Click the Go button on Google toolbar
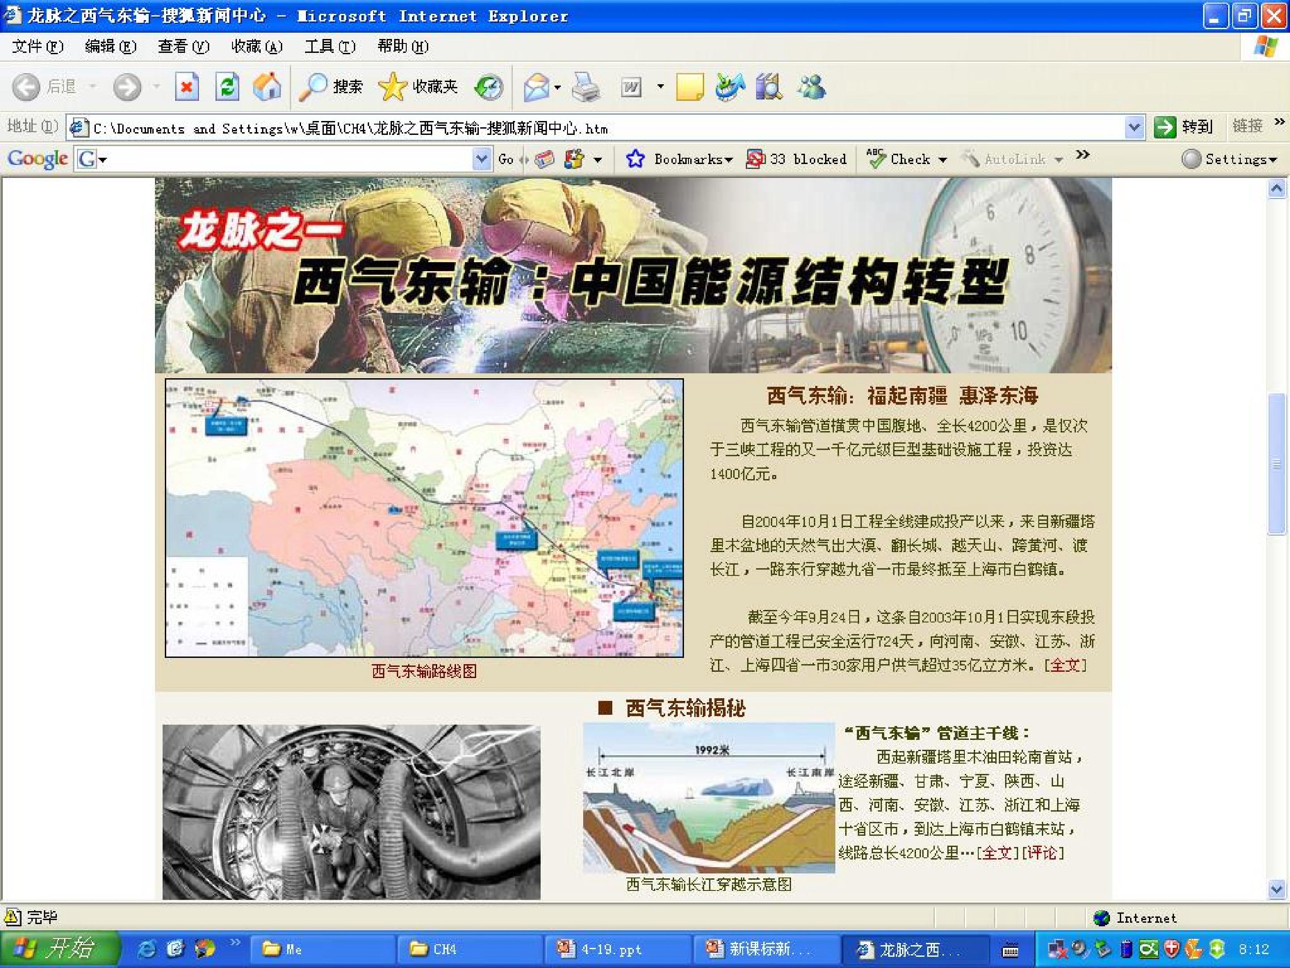 coord(506,159)
